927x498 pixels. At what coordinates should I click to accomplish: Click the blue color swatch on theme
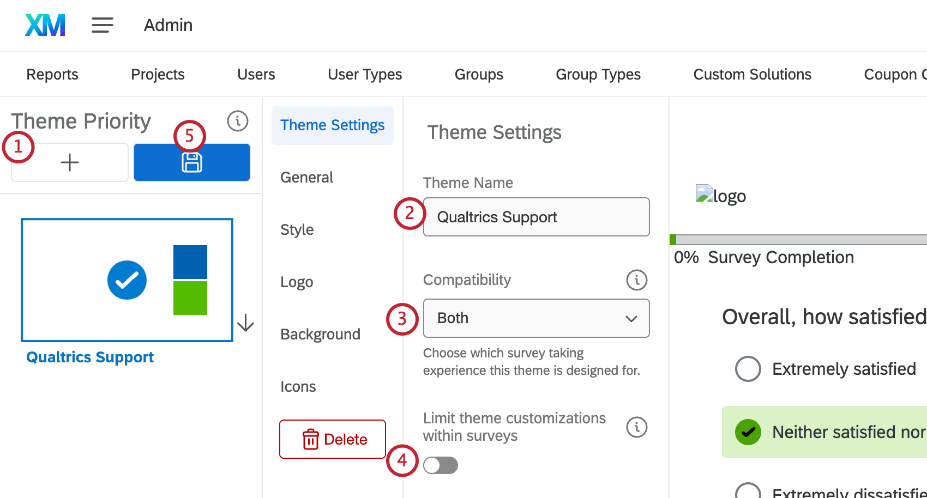(x=190, y=262)
